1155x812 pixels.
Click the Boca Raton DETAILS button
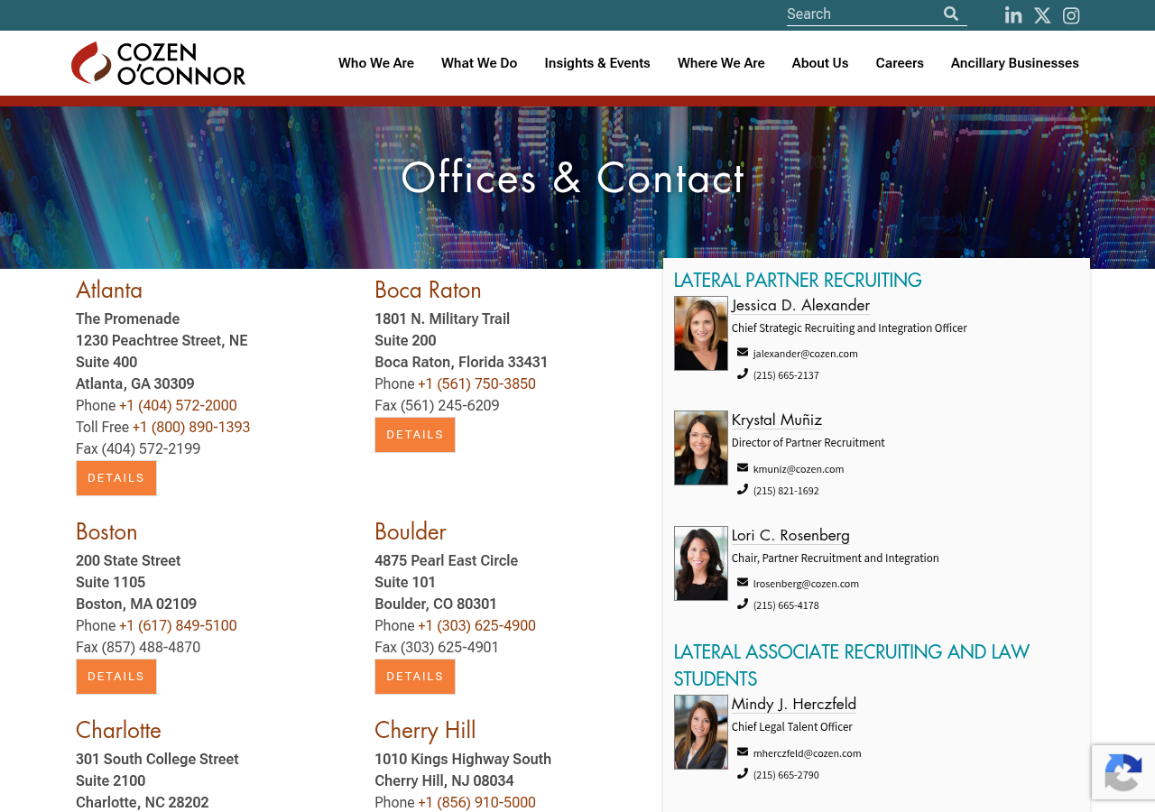[415, 435]
